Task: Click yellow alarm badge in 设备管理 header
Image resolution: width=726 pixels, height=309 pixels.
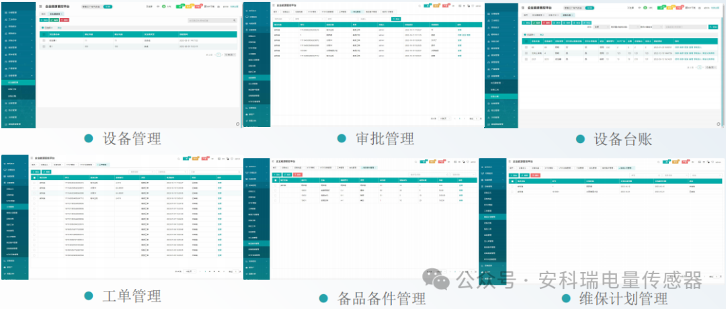Action: click(190, 7)
